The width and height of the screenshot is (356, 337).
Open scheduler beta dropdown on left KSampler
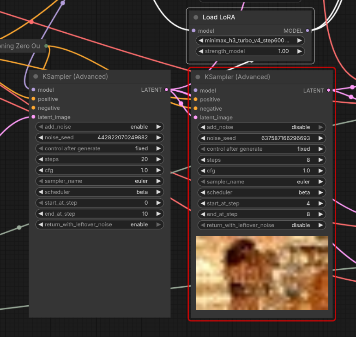tap(100, 192)
